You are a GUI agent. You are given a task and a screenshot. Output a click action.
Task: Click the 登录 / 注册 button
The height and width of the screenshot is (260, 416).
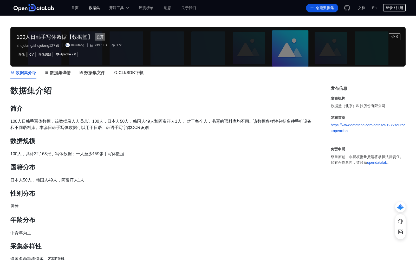(x=394, y=8)
